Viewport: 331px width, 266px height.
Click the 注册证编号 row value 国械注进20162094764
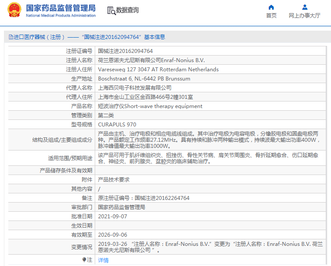pyautogui.click(x=125, y=51)
